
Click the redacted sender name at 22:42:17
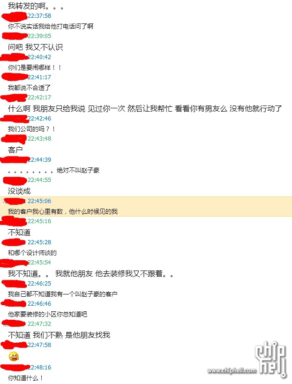click(14, 98)
